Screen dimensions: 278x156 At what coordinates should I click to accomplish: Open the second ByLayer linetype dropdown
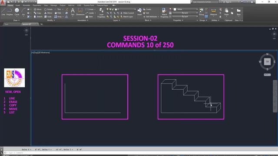pos(185,16)
